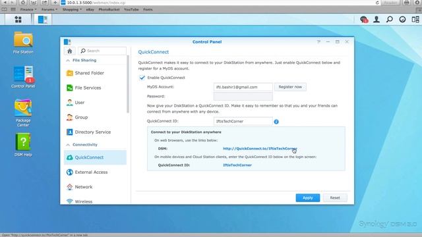Viewport: 422px width, 237px height.
Task: Click the browser print icon
Action: tap(407, 3)
